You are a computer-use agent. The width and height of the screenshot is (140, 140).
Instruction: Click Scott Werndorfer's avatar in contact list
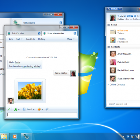click(113, 78)
